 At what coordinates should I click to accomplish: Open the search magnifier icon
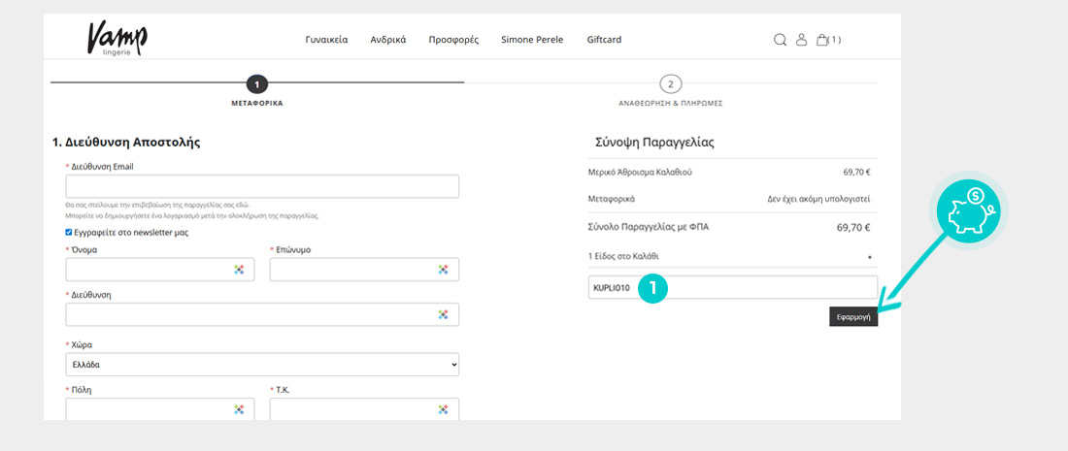click(x=780, y=40)
